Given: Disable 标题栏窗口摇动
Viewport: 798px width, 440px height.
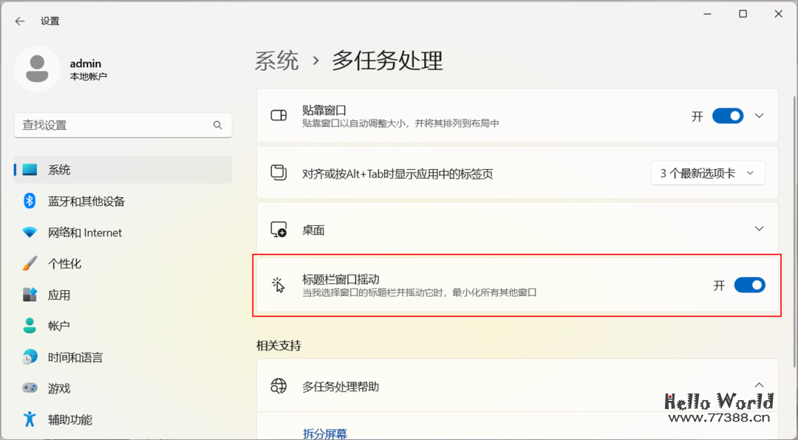Looking at the screenshot, I should click(749, 284).
